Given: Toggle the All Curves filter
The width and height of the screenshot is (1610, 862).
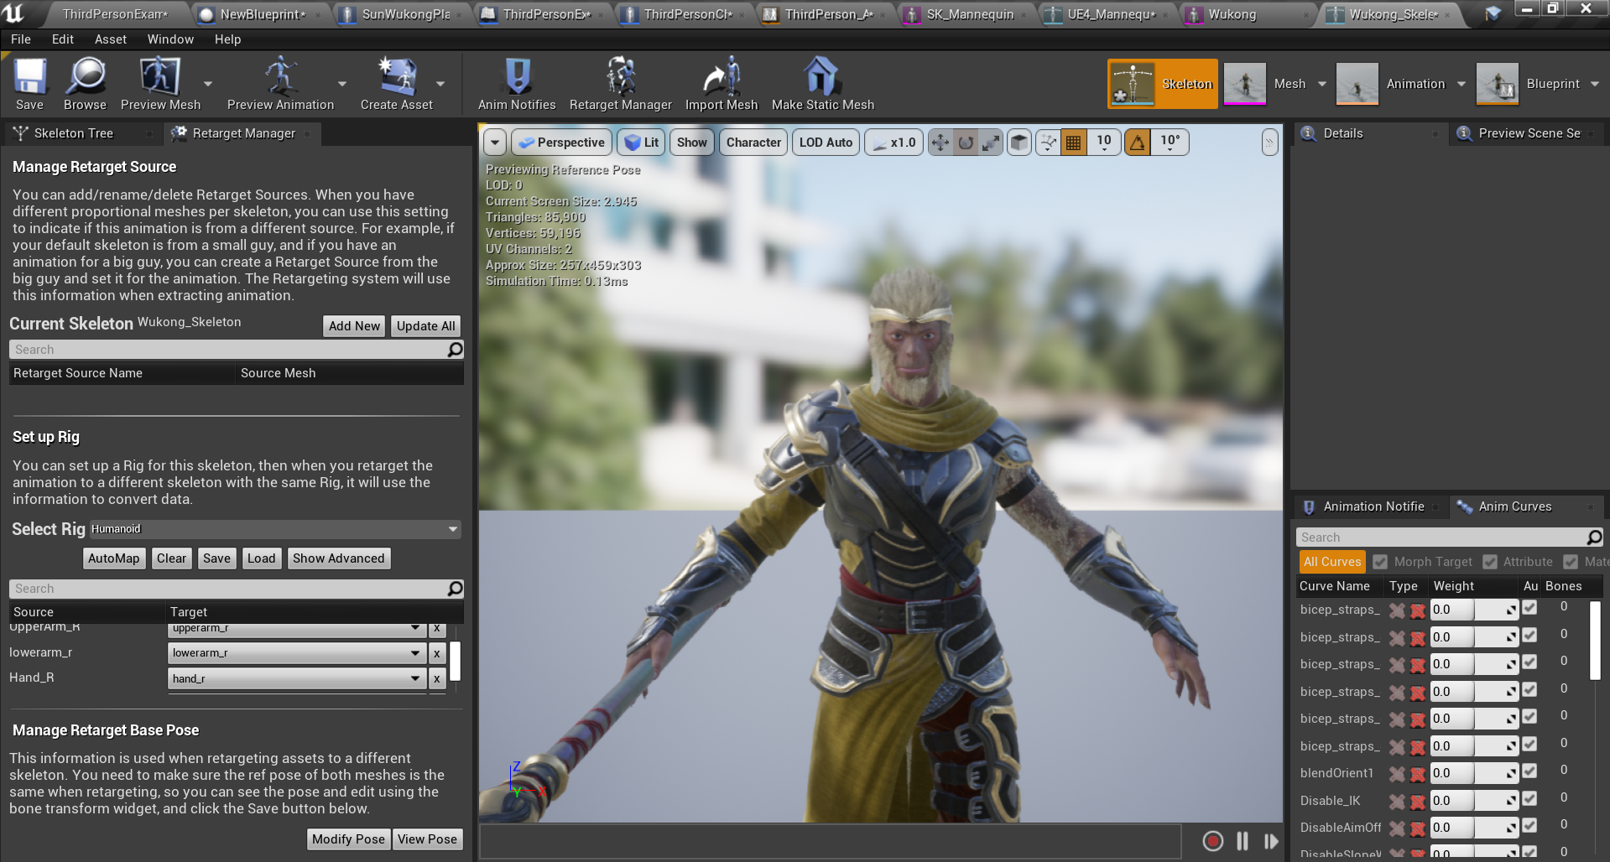Looking at the screenshot, I should (x=1332, y=562).
